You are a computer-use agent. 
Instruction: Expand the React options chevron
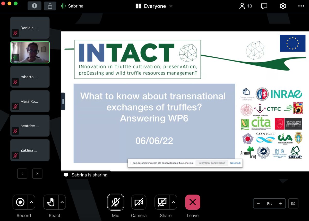point(62,202)
